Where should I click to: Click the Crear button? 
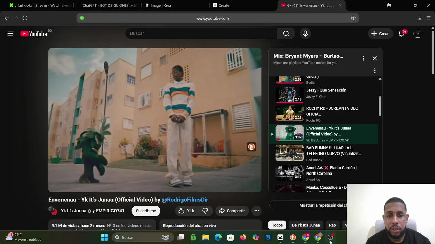[380, 34]
